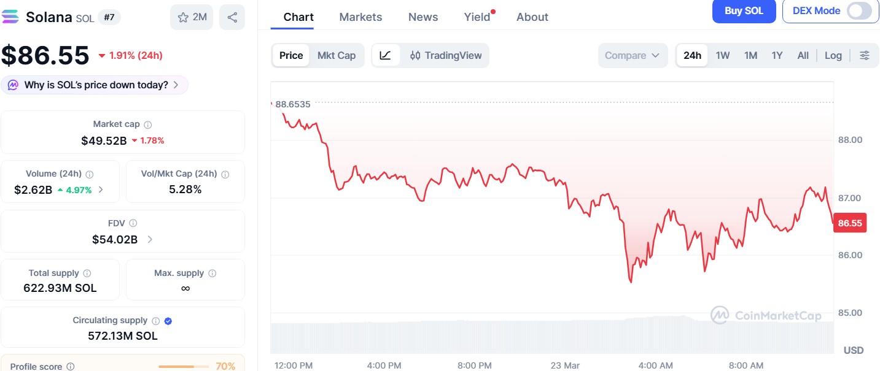Open the News tab
This screenshot has height=371, width=880.
(x=423, y=17)
